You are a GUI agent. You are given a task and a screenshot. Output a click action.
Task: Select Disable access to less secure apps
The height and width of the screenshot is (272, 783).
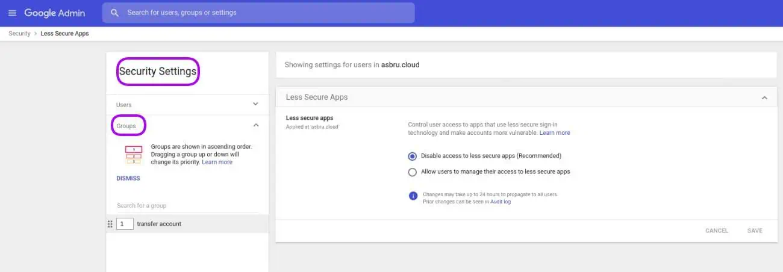tap(412, 156)
